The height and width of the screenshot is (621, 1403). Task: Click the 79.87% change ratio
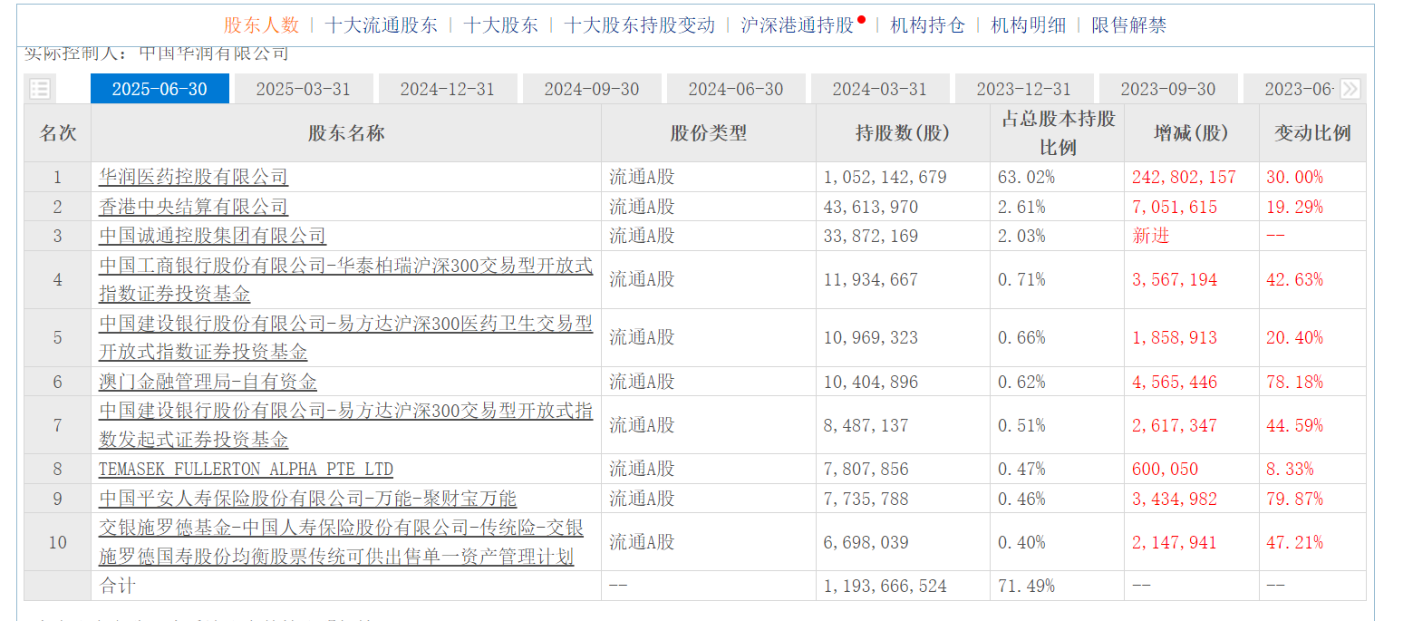pyautogui.click(x=1294, y=499)
